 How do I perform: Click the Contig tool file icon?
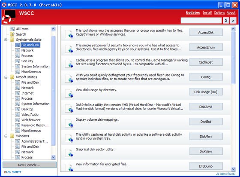(69, 79)
